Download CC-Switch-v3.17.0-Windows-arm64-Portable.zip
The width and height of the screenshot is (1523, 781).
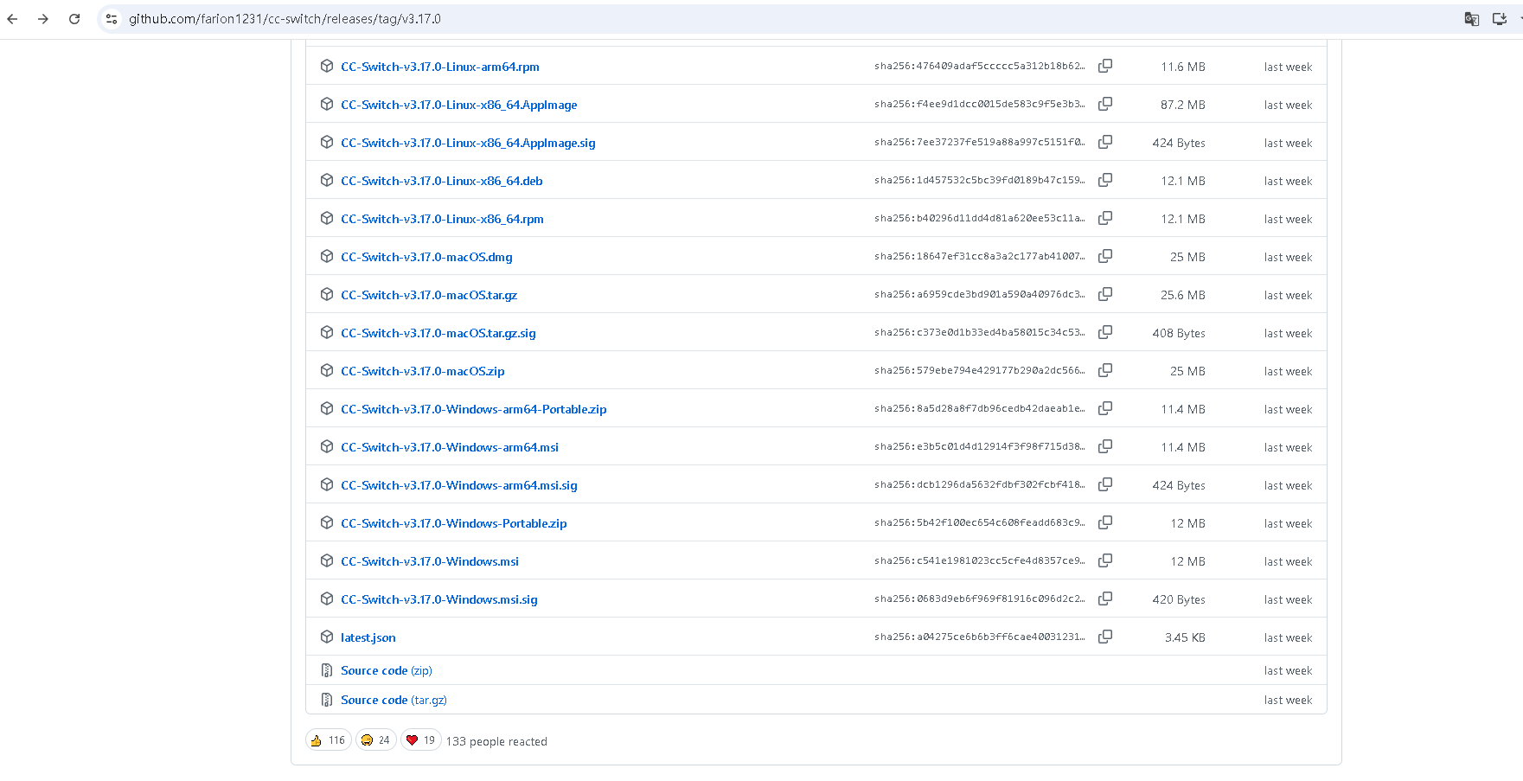473,409
